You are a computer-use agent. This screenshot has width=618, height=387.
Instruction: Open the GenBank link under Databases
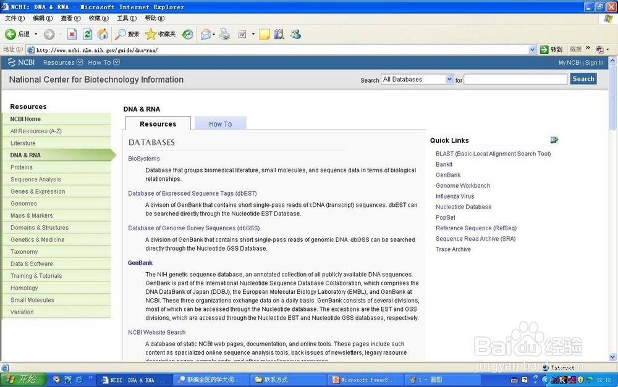(140, 262)
